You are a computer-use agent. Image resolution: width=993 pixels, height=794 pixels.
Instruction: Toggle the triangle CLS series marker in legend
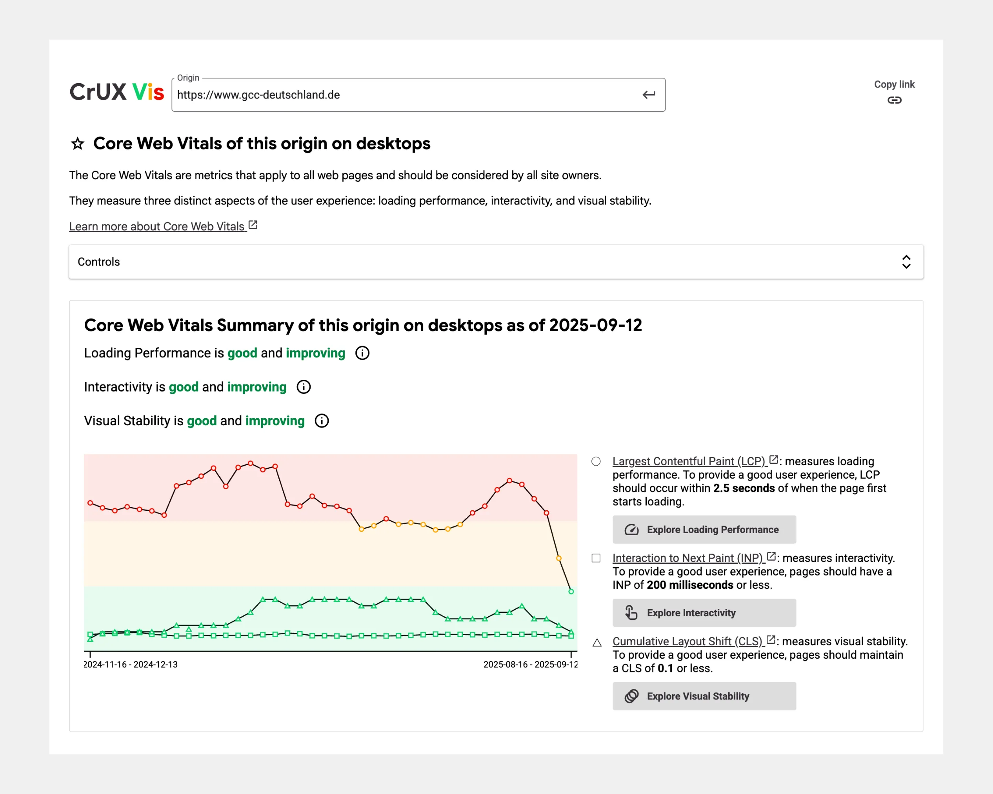click(x=597, y=643)
